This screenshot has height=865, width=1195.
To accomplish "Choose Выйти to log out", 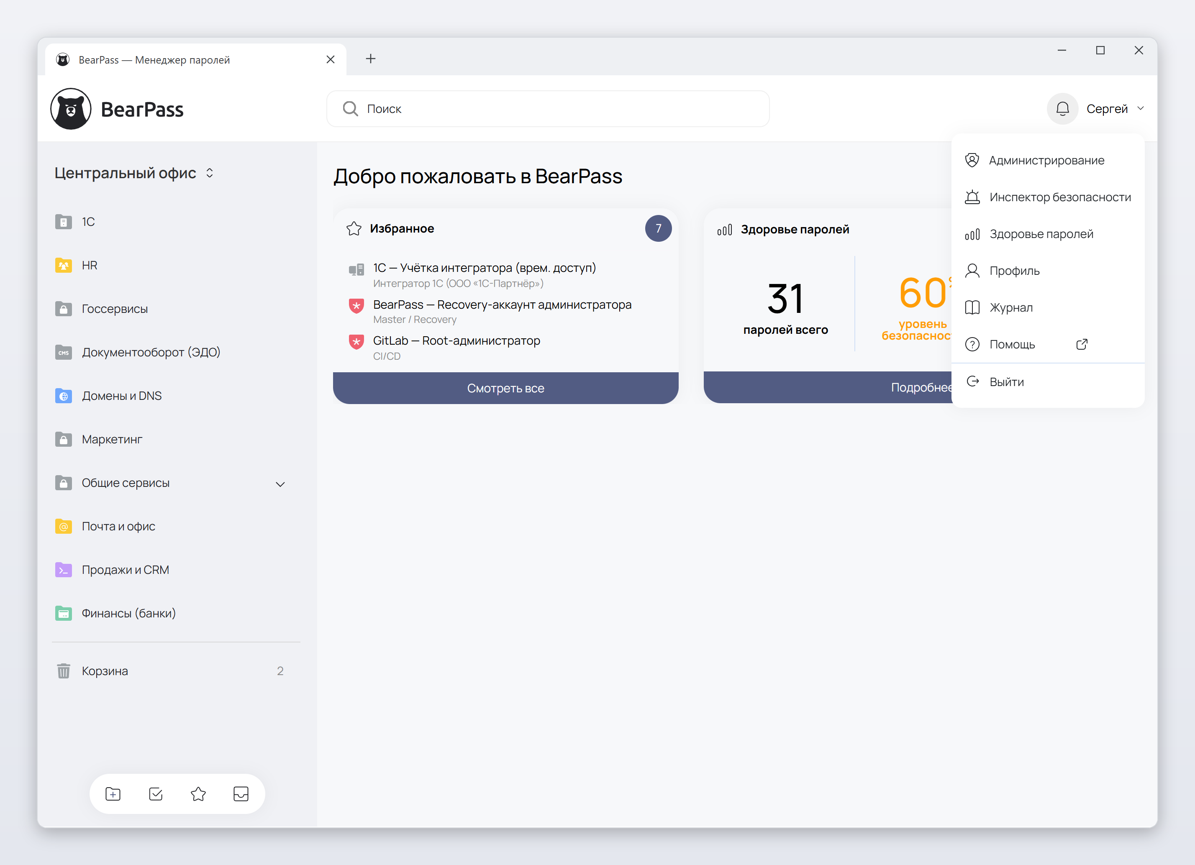I will coord(1048,382).
